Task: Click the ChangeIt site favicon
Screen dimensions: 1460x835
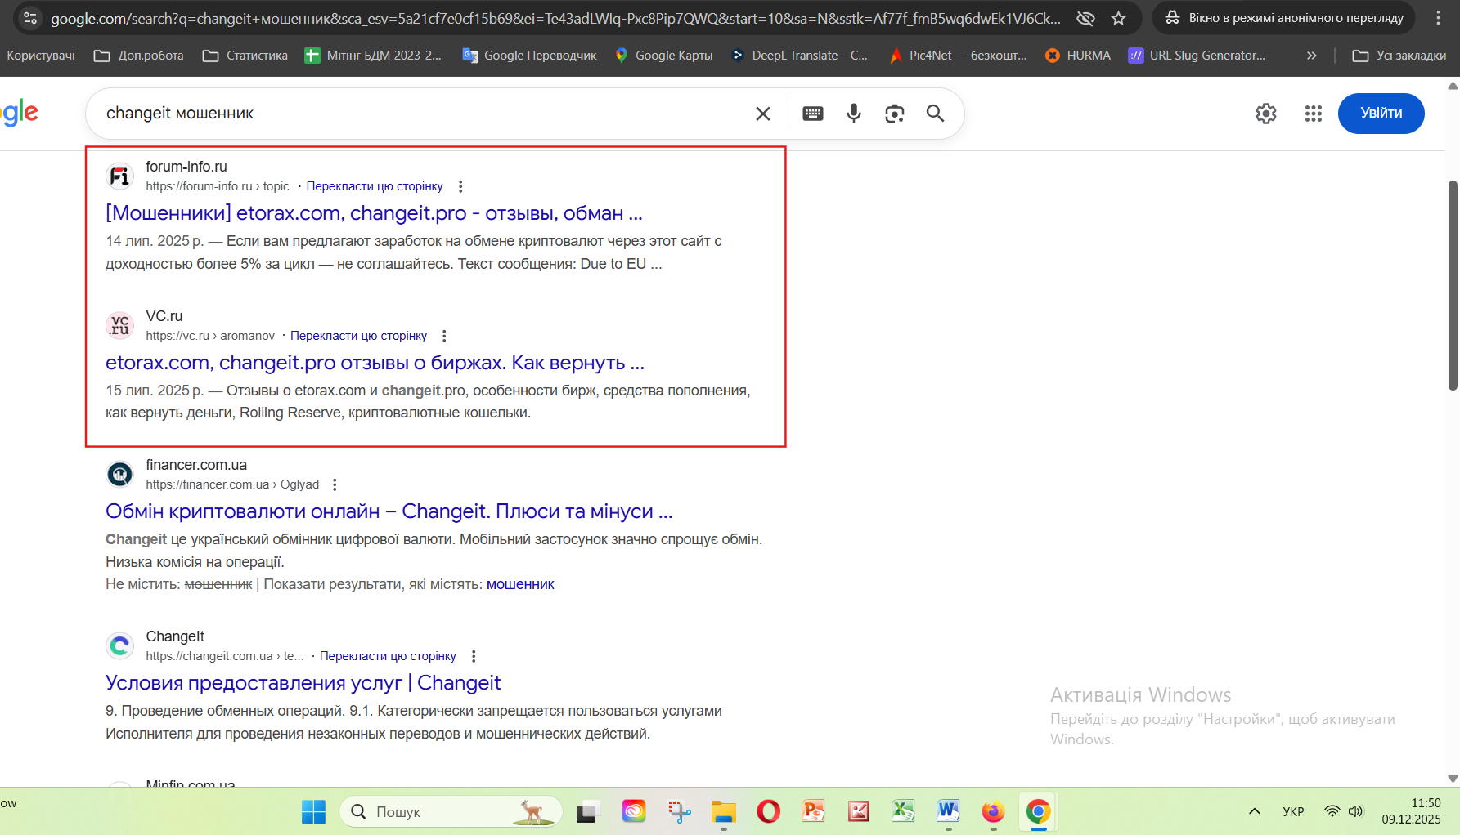Action: (120, 645)
